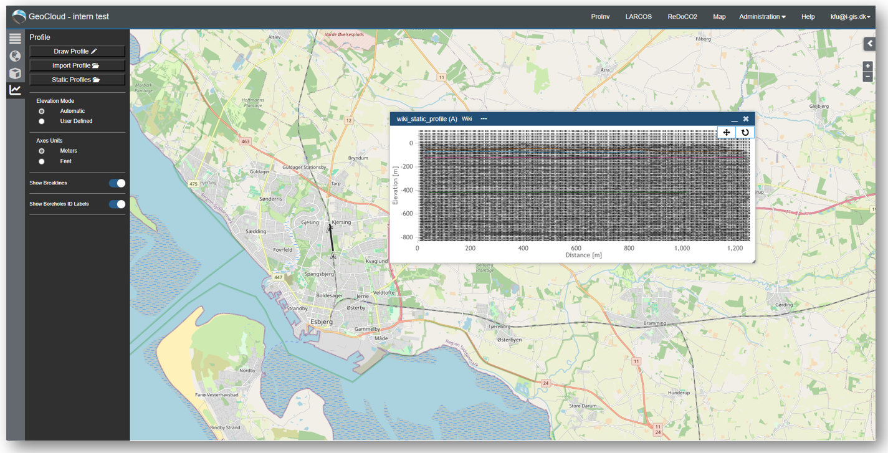The image size is (888, 453).
Task: Click the Draw Profile button
Action: [x=77, y=51]
